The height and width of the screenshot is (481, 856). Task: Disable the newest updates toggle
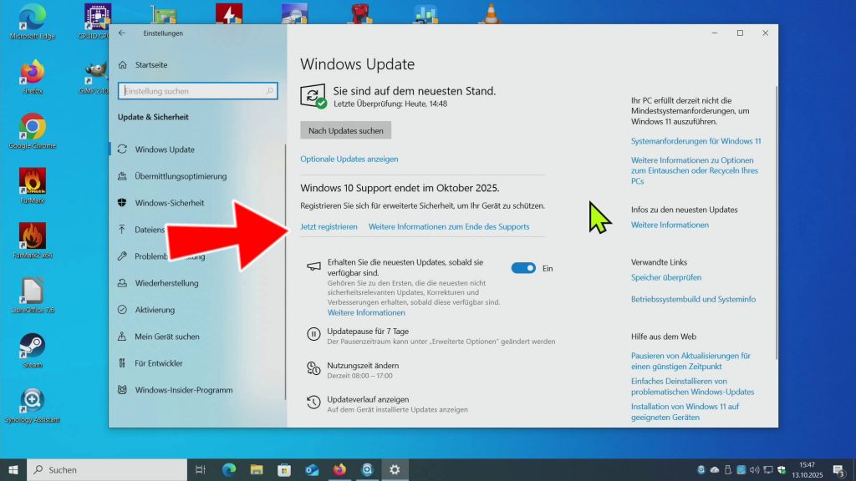point(523,268)
